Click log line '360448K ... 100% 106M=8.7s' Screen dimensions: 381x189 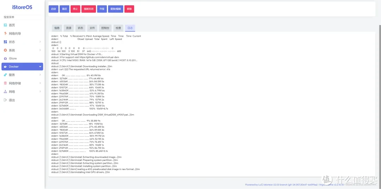pos(80,109)
